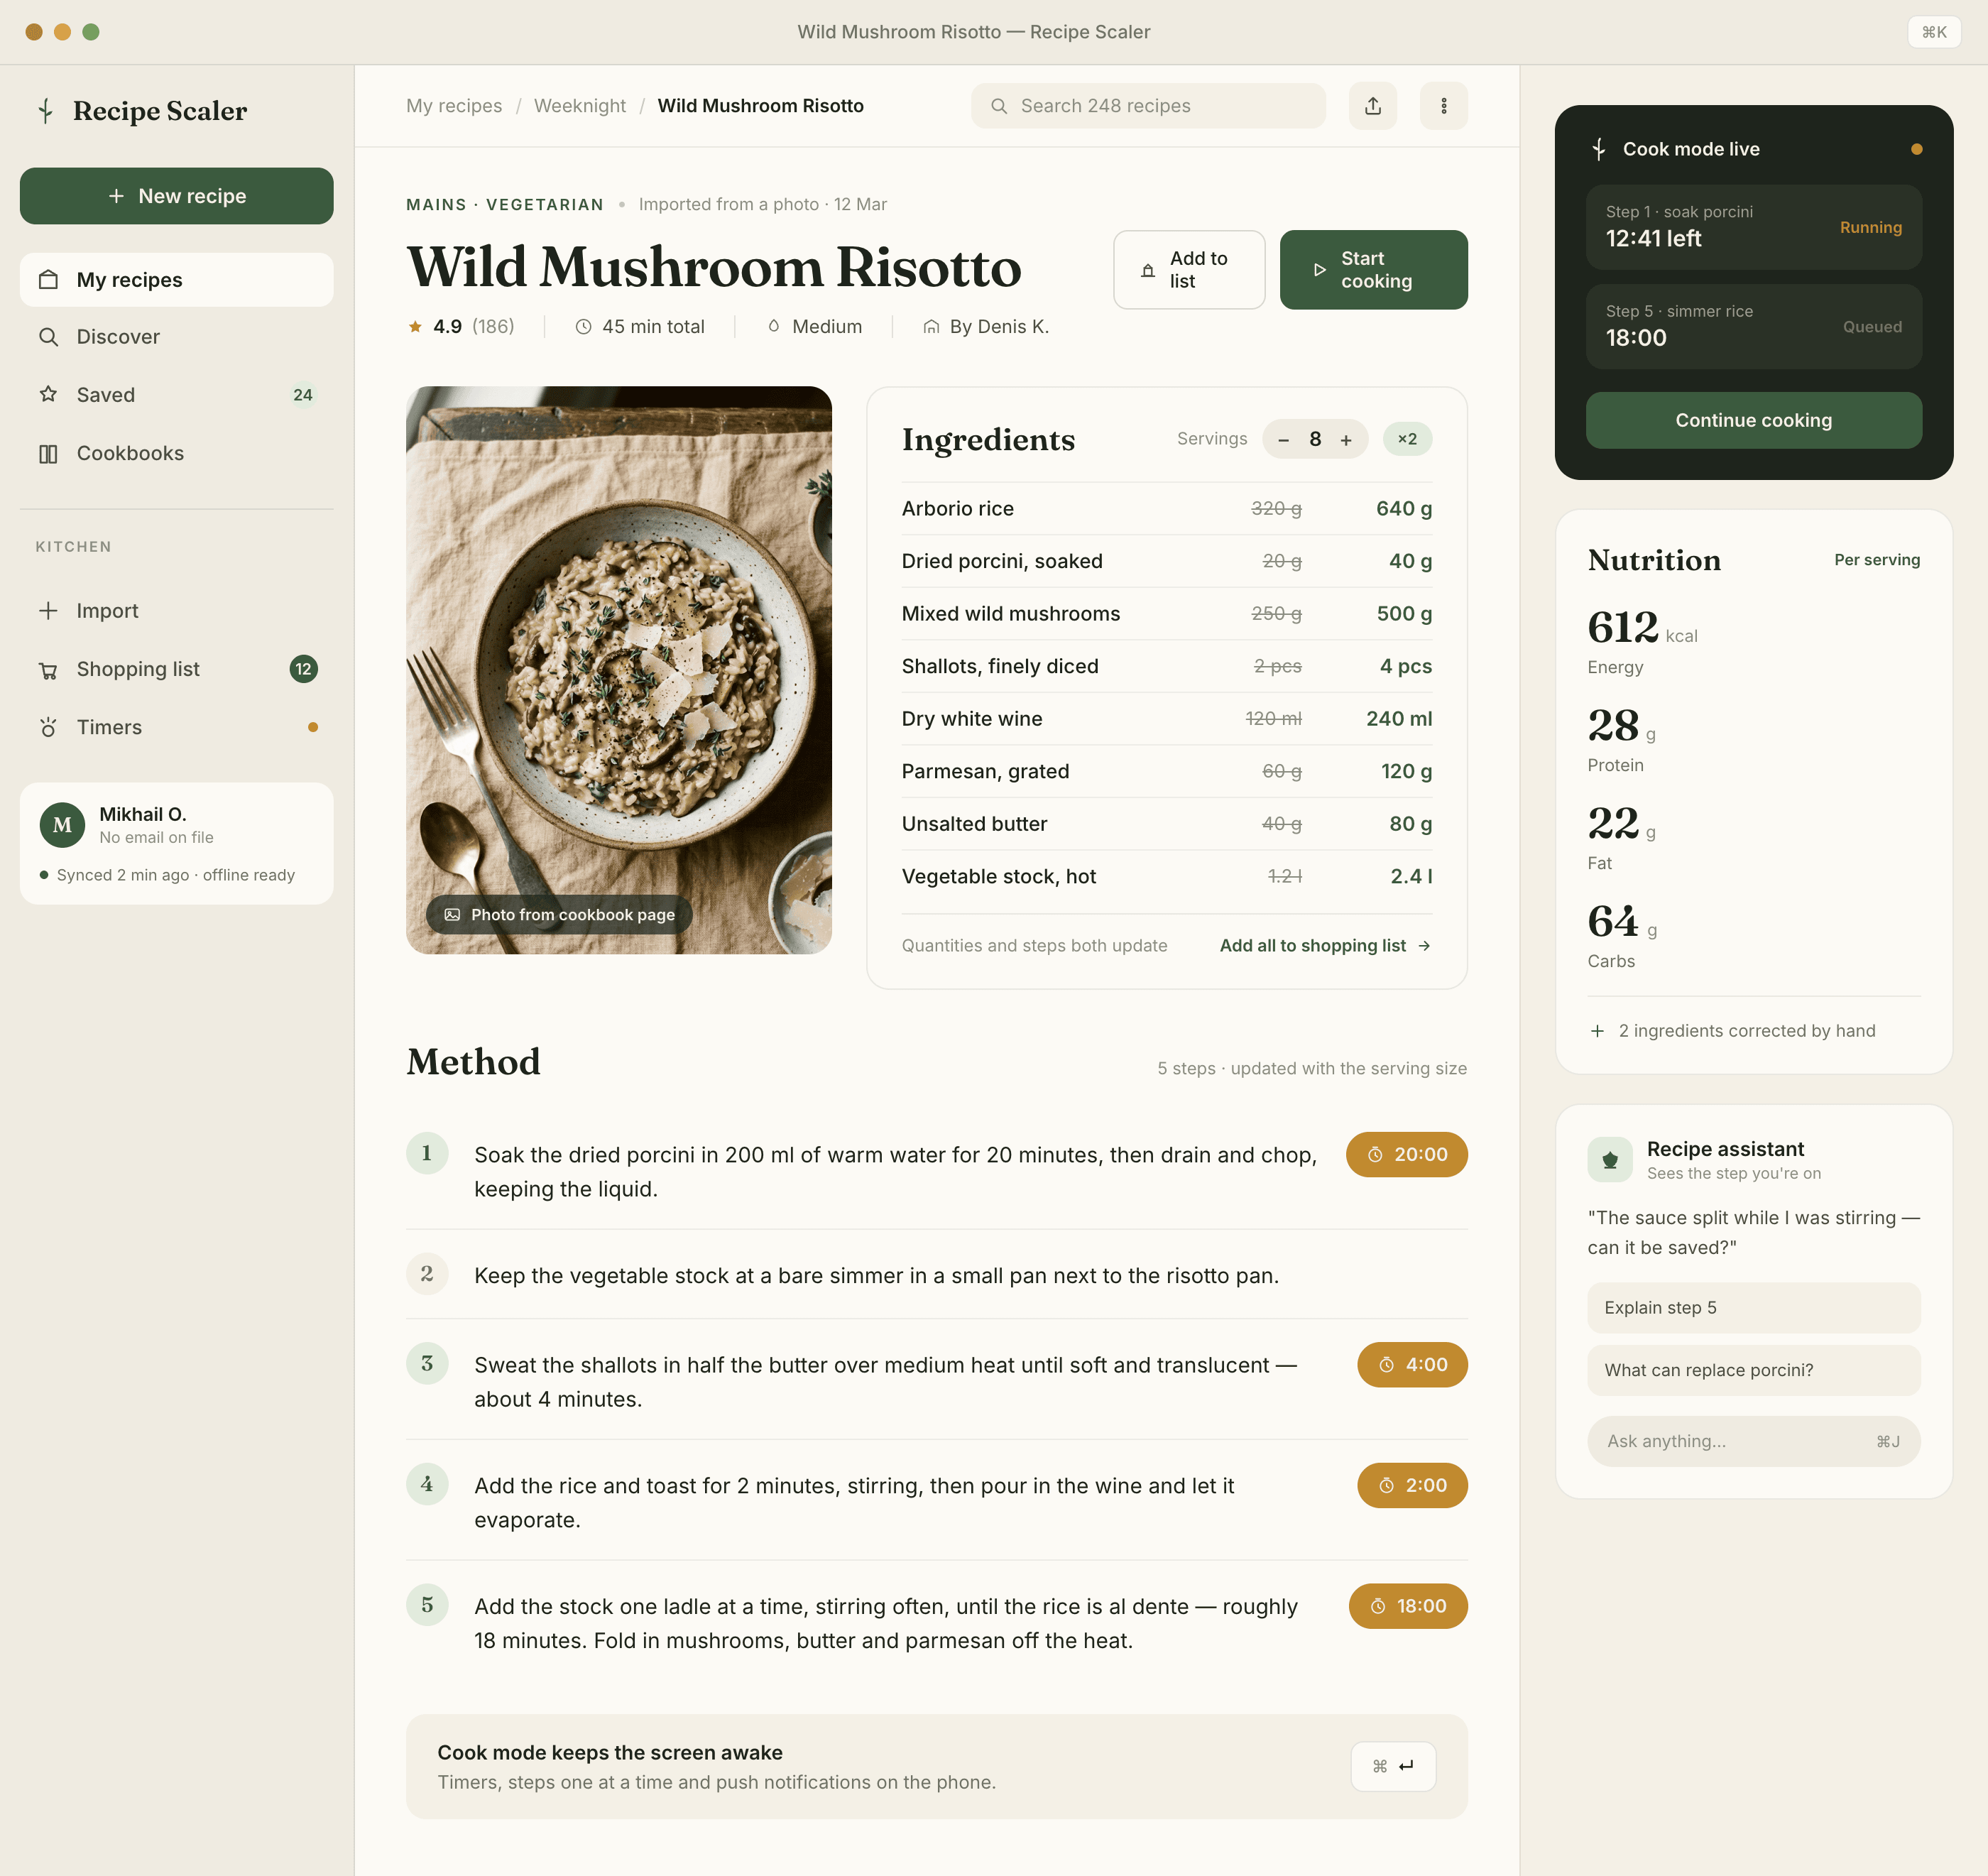Click Explain step 5 suggestion
Viewport: 1988px width, 1876px height.
pos(1754,1308)
